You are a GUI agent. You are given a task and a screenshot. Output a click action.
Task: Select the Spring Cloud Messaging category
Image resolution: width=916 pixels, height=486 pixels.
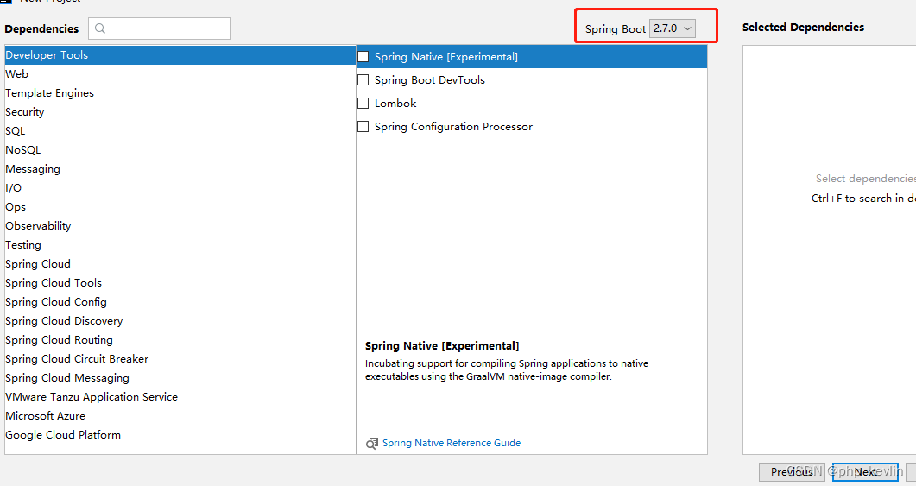(x=180, y=378)
